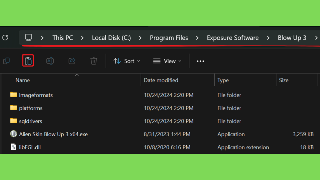Screen dimensions: 320x180
Task: Sort by the Type column header
Action: point(223,80)
